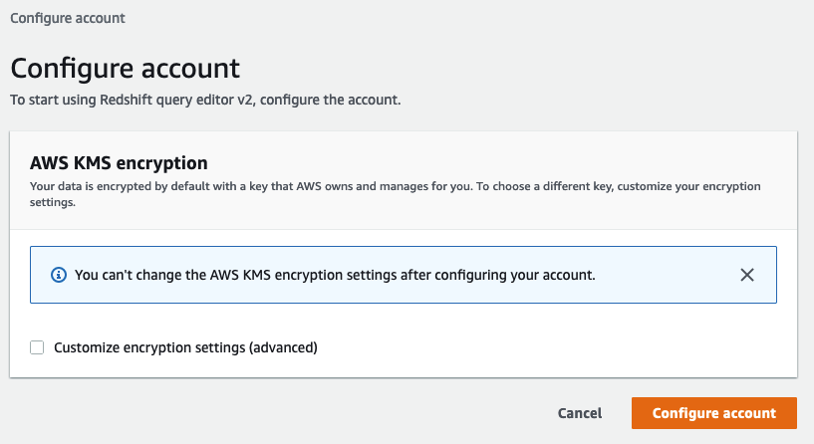Select the 'Customize encryption settings (advanced)' label
The width and height of the screenshot is (814, 444).
185,347
